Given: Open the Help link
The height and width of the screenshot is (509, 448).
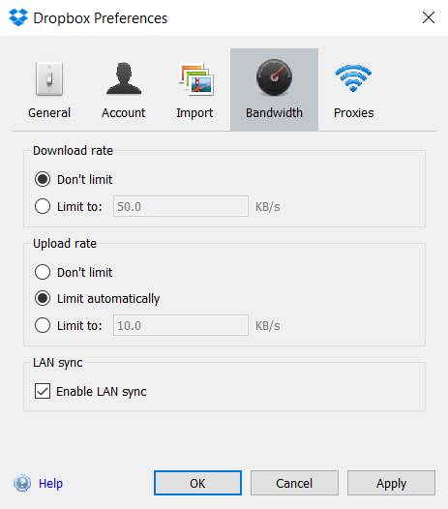Looking at the screenshot, I should 50,483.
